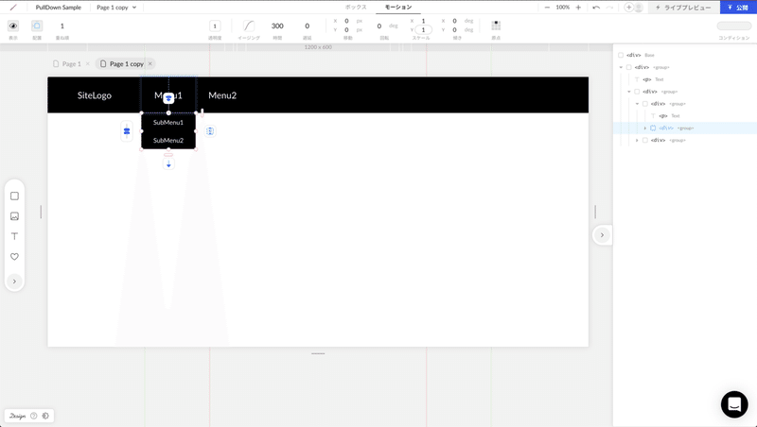Image resolution: width=757 pixels, height=427 pixels.
Task: Click the last div group layer row
Action: (685, 140)
